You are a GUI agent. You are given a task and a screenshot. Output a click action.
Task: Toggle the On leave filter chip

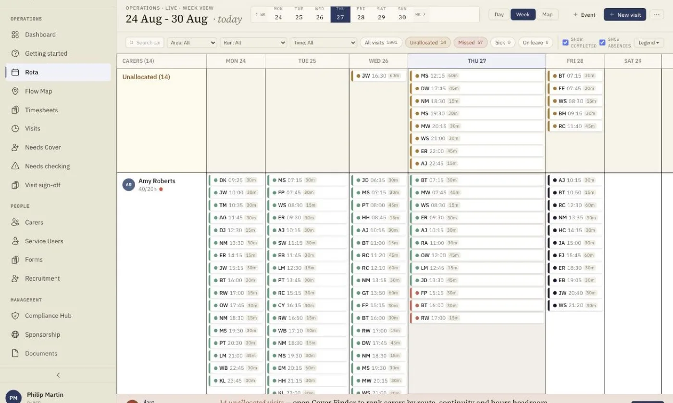pyautogui.click(x=536, y=43)
